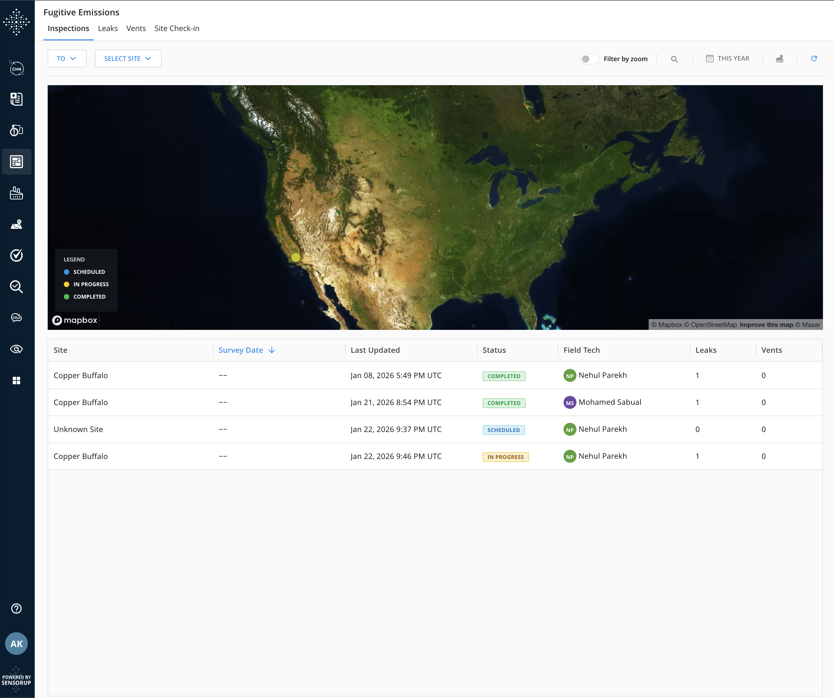The image size is (834, 698).
Task: Click Jan 08, 2026 5:49 PM UTC cell
Action: [396, 375]
